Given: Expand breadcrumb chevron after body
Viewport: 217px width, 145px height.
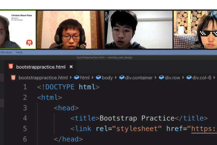Looking at the screenshot, I should pos(116,78).
